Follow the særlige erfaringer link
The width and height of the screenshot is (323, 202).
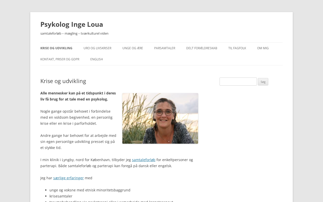pos(68,178)
